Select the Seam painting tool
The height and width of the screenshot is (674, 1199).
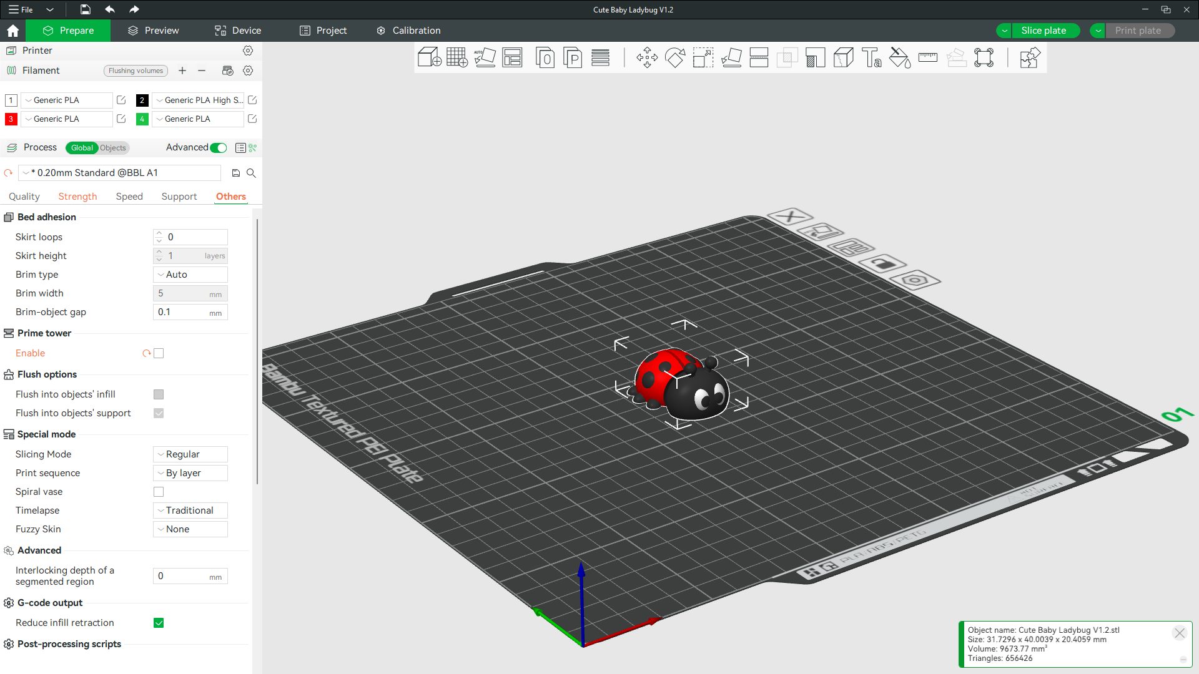(844, 57)
